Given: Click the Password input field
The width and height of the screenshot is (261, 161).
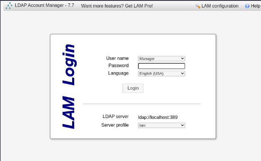Looking at the screenshot, I should [161, 66].
